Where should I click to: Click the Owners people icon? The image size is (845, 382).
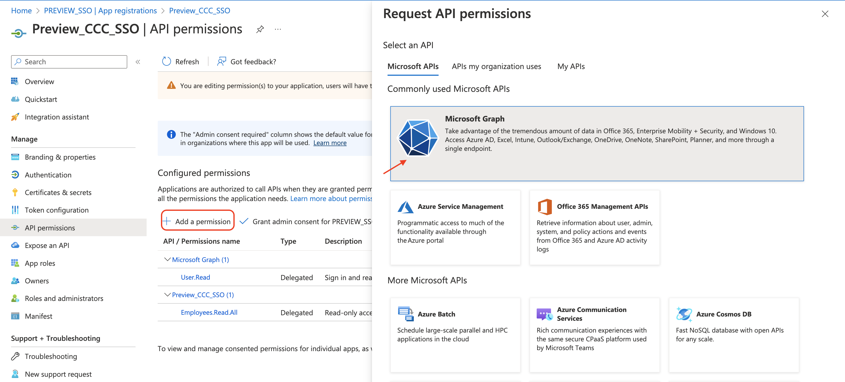point(15,281)
